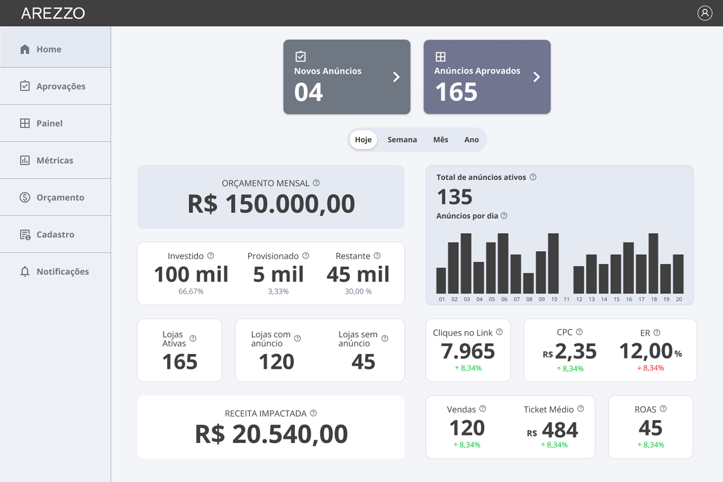Select the Hoje period toggle
This screenshot has width=723, height=482.
point(363,139)
